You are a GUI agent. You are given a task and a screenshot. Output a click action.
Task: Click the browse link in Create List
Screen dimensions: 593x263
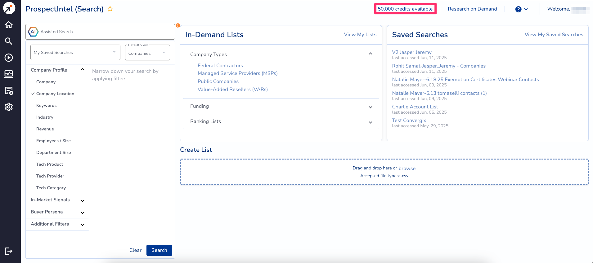[x=407, y=169]
